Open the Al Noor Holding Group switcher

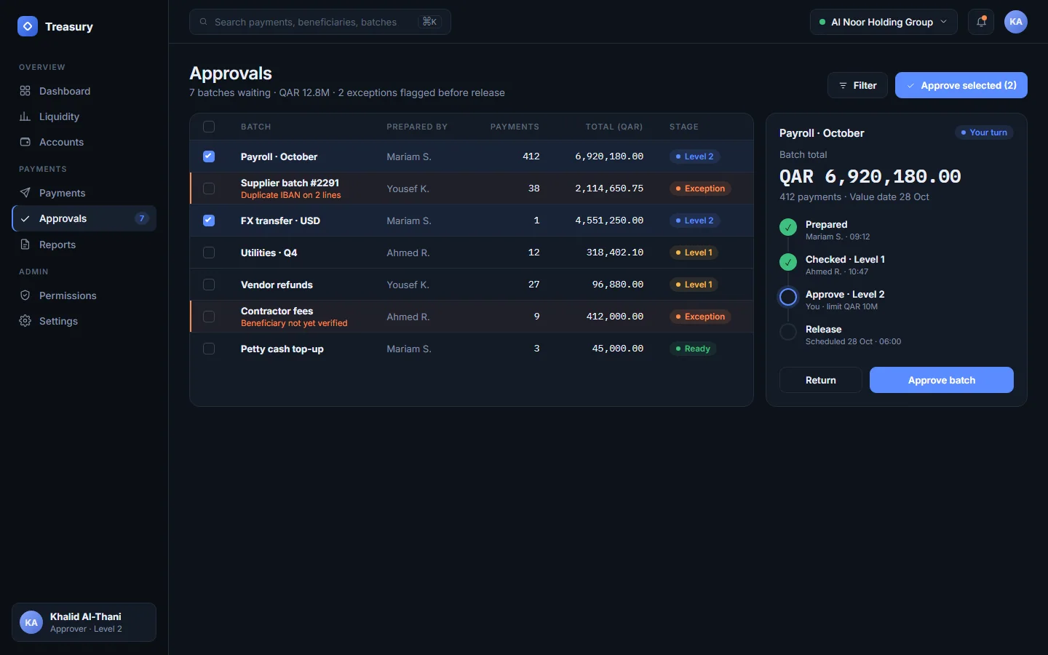point(884,22)
